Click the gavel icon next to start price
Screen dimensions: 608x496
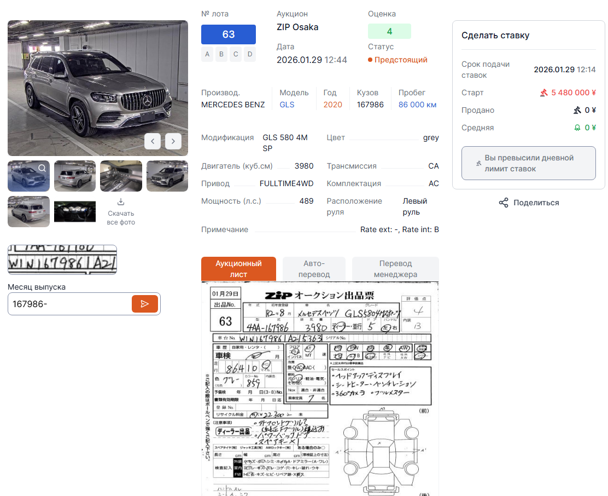543,93
